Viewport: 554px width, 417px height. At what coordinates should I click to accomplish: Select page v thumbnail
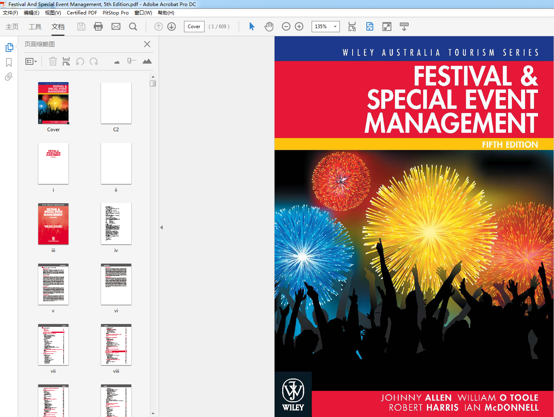(x=53, y=284)
